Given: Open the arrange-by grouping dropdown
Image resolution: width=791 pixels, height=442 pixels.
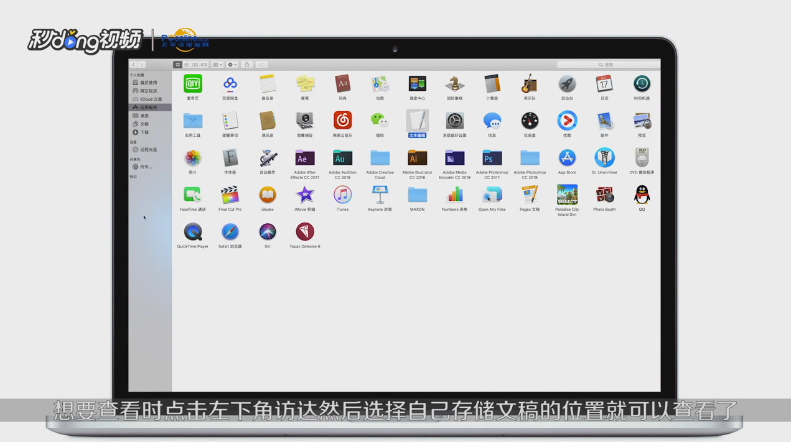Looking at the screenshot, I should coord(217,65).
